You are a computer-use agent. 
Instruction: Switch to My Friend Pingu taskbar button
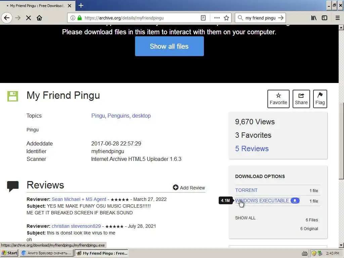point(101,253)
